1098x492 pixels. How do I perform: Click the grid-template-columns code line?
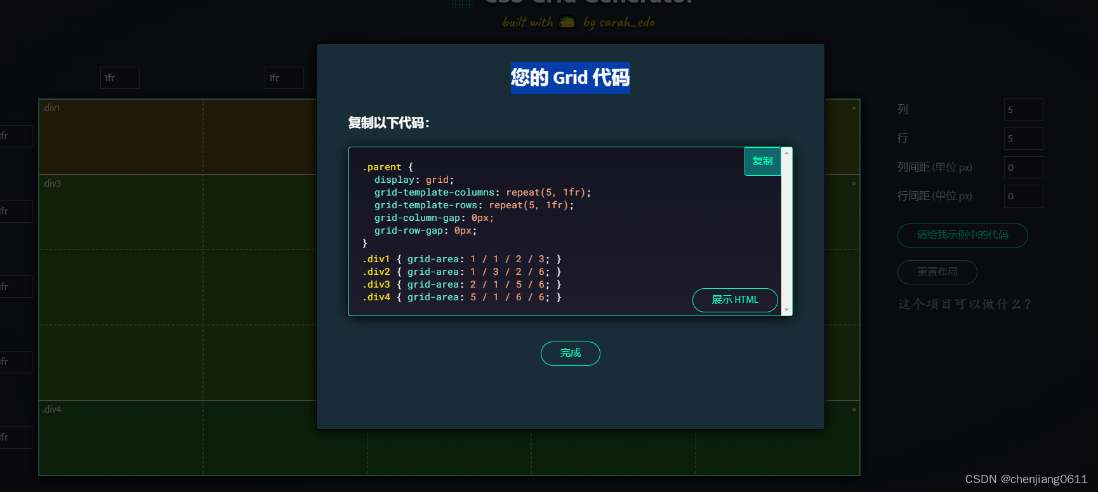click(482, 192)
